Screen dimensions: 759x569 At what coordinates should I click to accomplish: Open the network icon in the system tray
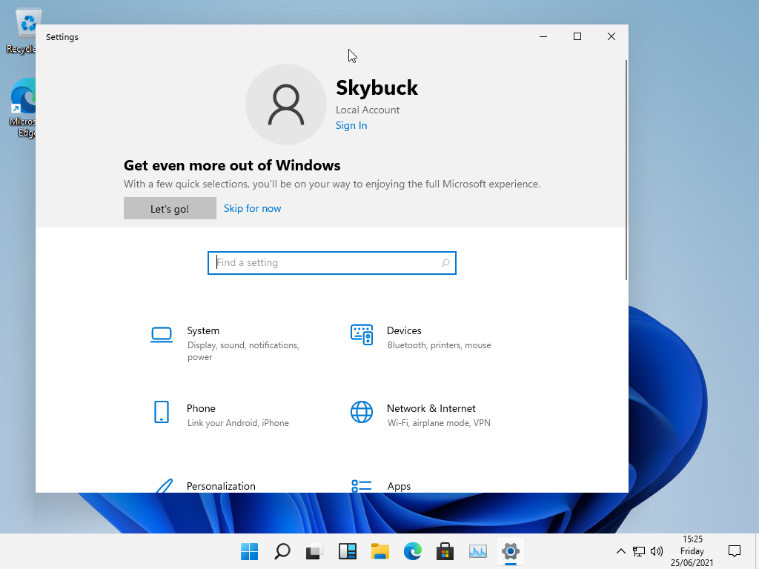click(x=639, y=551)
